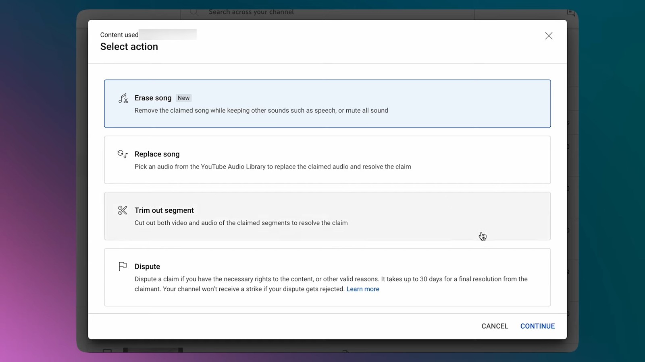Click the New badge beside Erase song

click(x=183, y=98)
